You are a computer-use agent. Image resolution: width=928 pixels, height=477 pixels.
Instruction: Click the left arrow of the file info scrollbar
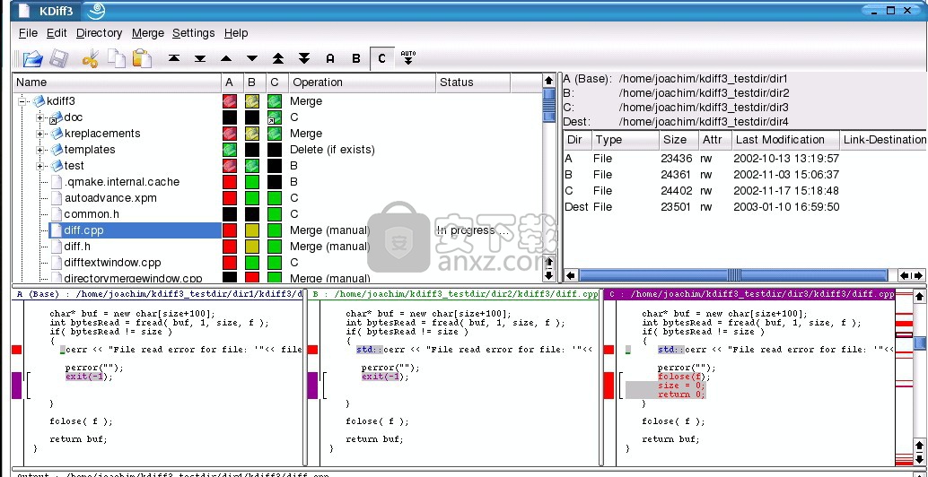coord(571,275)
